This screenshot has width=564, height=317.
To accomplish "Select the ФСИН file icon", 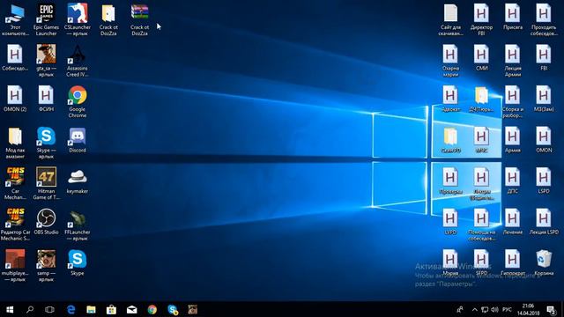I will click(46, 99).
